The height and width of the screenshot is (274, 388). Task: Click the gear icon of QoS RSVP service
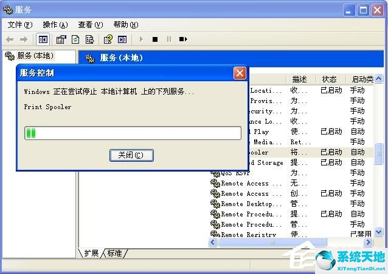click(215, 173)
